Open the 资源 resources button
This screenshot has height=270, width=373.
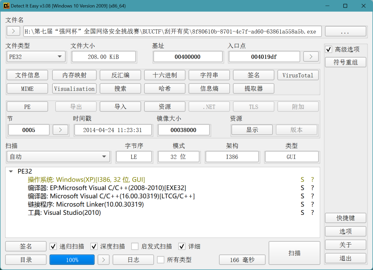[x=165, y=107]
